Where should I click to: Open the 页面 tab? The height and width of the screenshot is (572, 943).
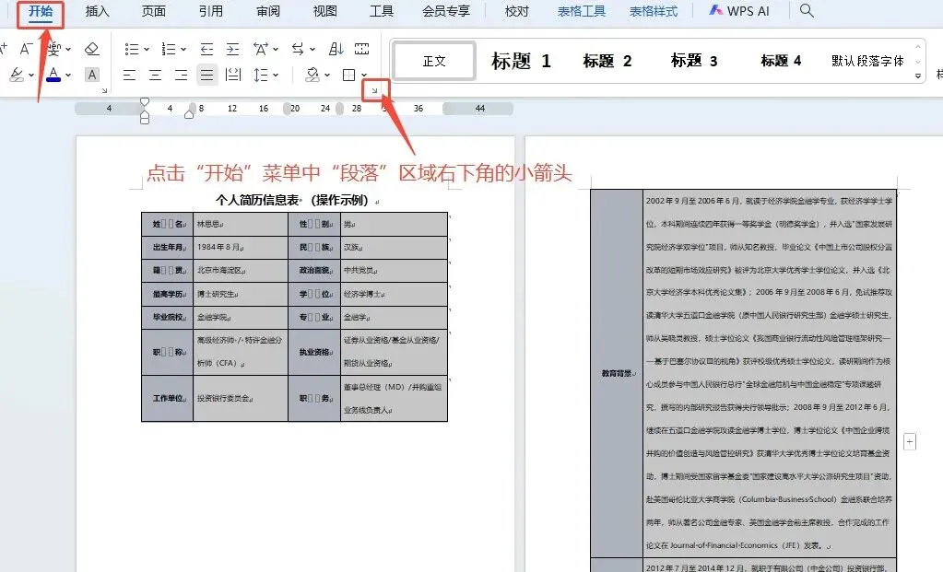[x=154, y=11]
